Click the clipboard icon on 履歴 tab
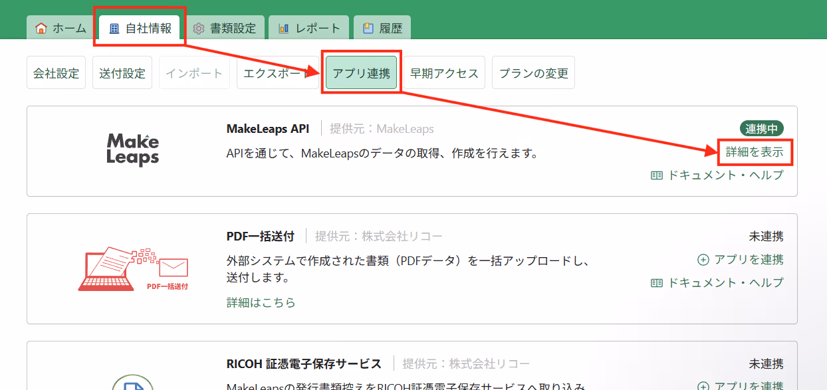827x390 pixels. click(x=368, y=29)
